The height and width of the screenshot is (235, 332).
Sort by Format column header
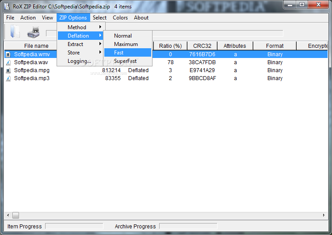coord(275,46)
